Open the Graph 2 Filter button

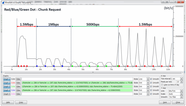[18, 83]
